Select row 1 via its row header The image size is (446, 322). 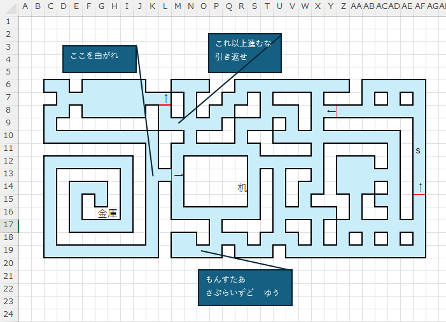[9, 21]
